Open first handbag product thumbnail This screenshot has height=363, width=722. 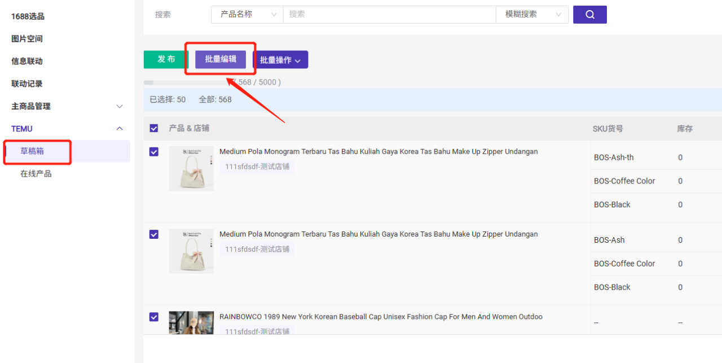tap(191, 168)
